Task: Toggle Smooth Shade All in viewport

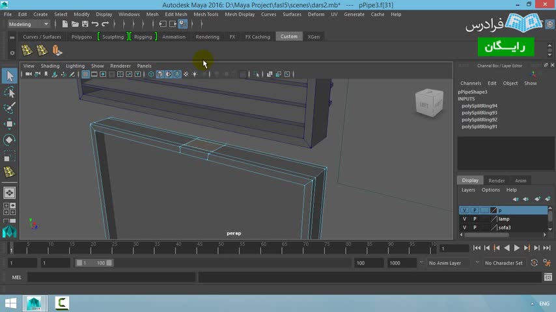Action: [x=160, y=74]
